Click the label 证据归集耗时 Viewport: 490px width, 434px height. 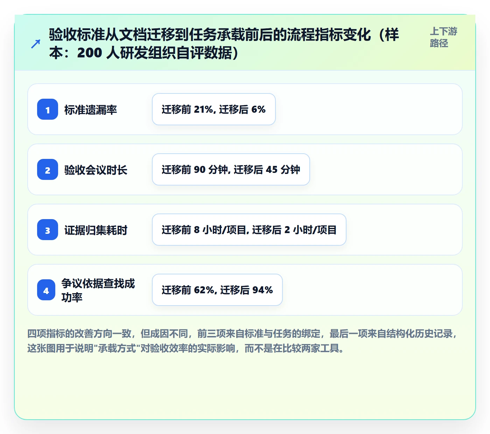[96, 230]
